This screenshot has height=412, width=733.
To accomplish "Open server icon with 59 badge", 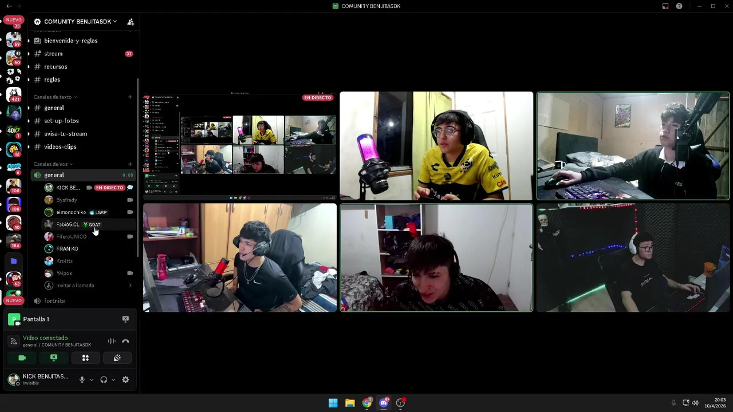I will coord(14,39).
